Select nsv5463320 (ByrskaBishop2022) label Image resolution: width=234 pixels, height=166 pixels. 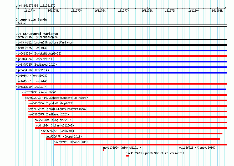39,53
